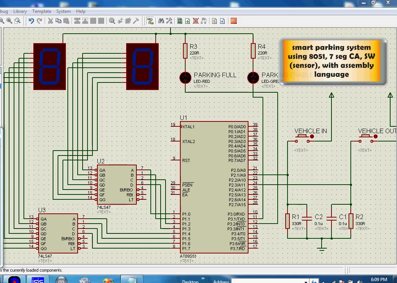Toggle the VEHICLE IN latch red dot
This screenshot has height=283, width=397.
(312, 137)
